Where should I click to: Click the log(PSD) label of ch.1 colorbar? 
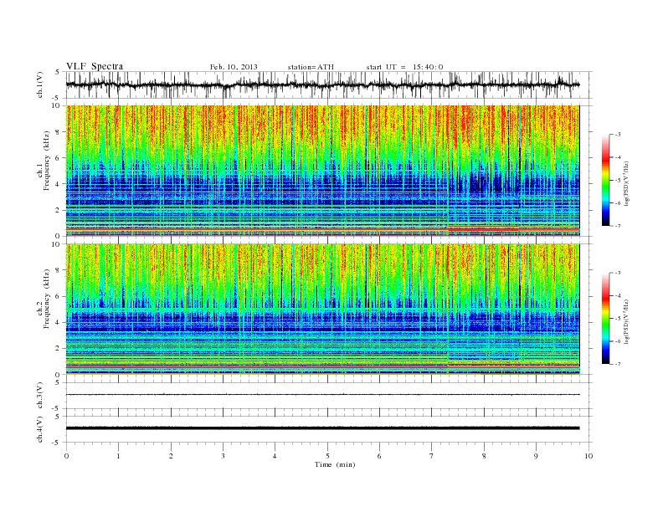click(x=626, y=183)
